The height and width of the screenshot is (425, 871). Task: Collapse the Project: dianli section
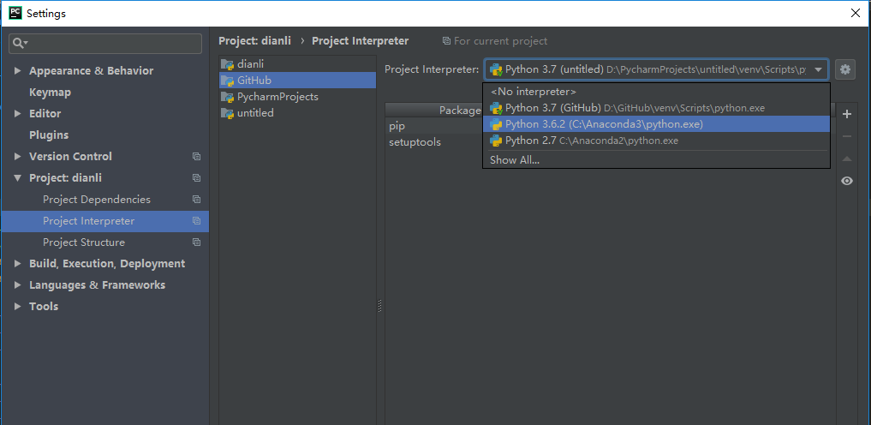click(x=17, y=177)
